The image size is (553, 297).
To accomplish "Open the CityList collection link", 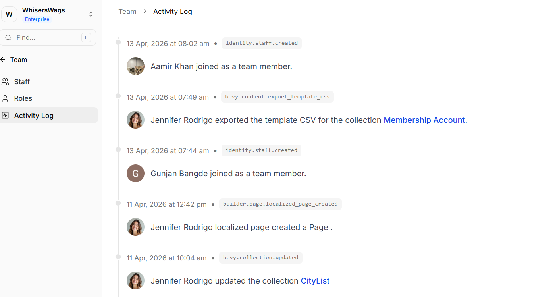I will (315, 281).
